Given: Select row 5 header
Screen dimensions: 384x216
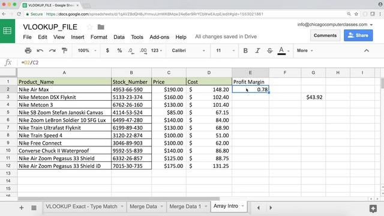Looking at the screenshot, I should (x=8, y=112).
